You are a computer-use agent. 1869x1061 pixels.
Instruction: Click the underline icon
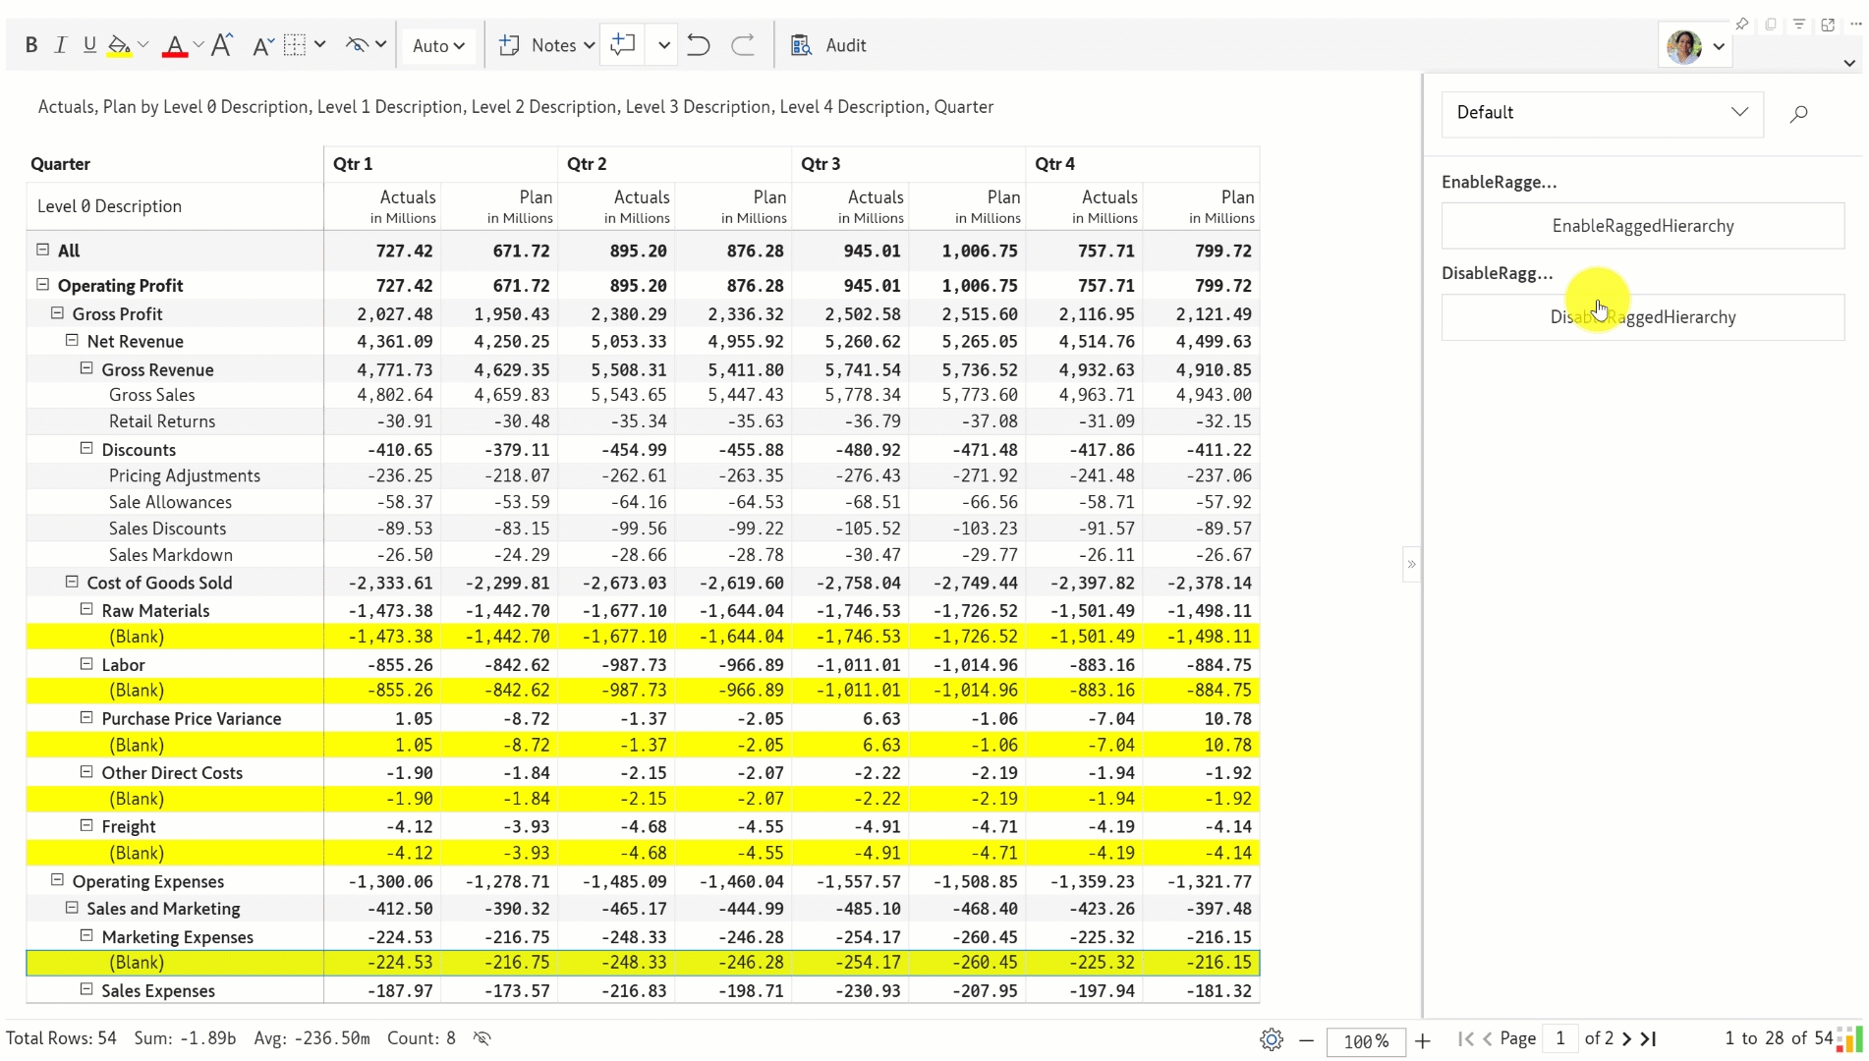(89, 45)
